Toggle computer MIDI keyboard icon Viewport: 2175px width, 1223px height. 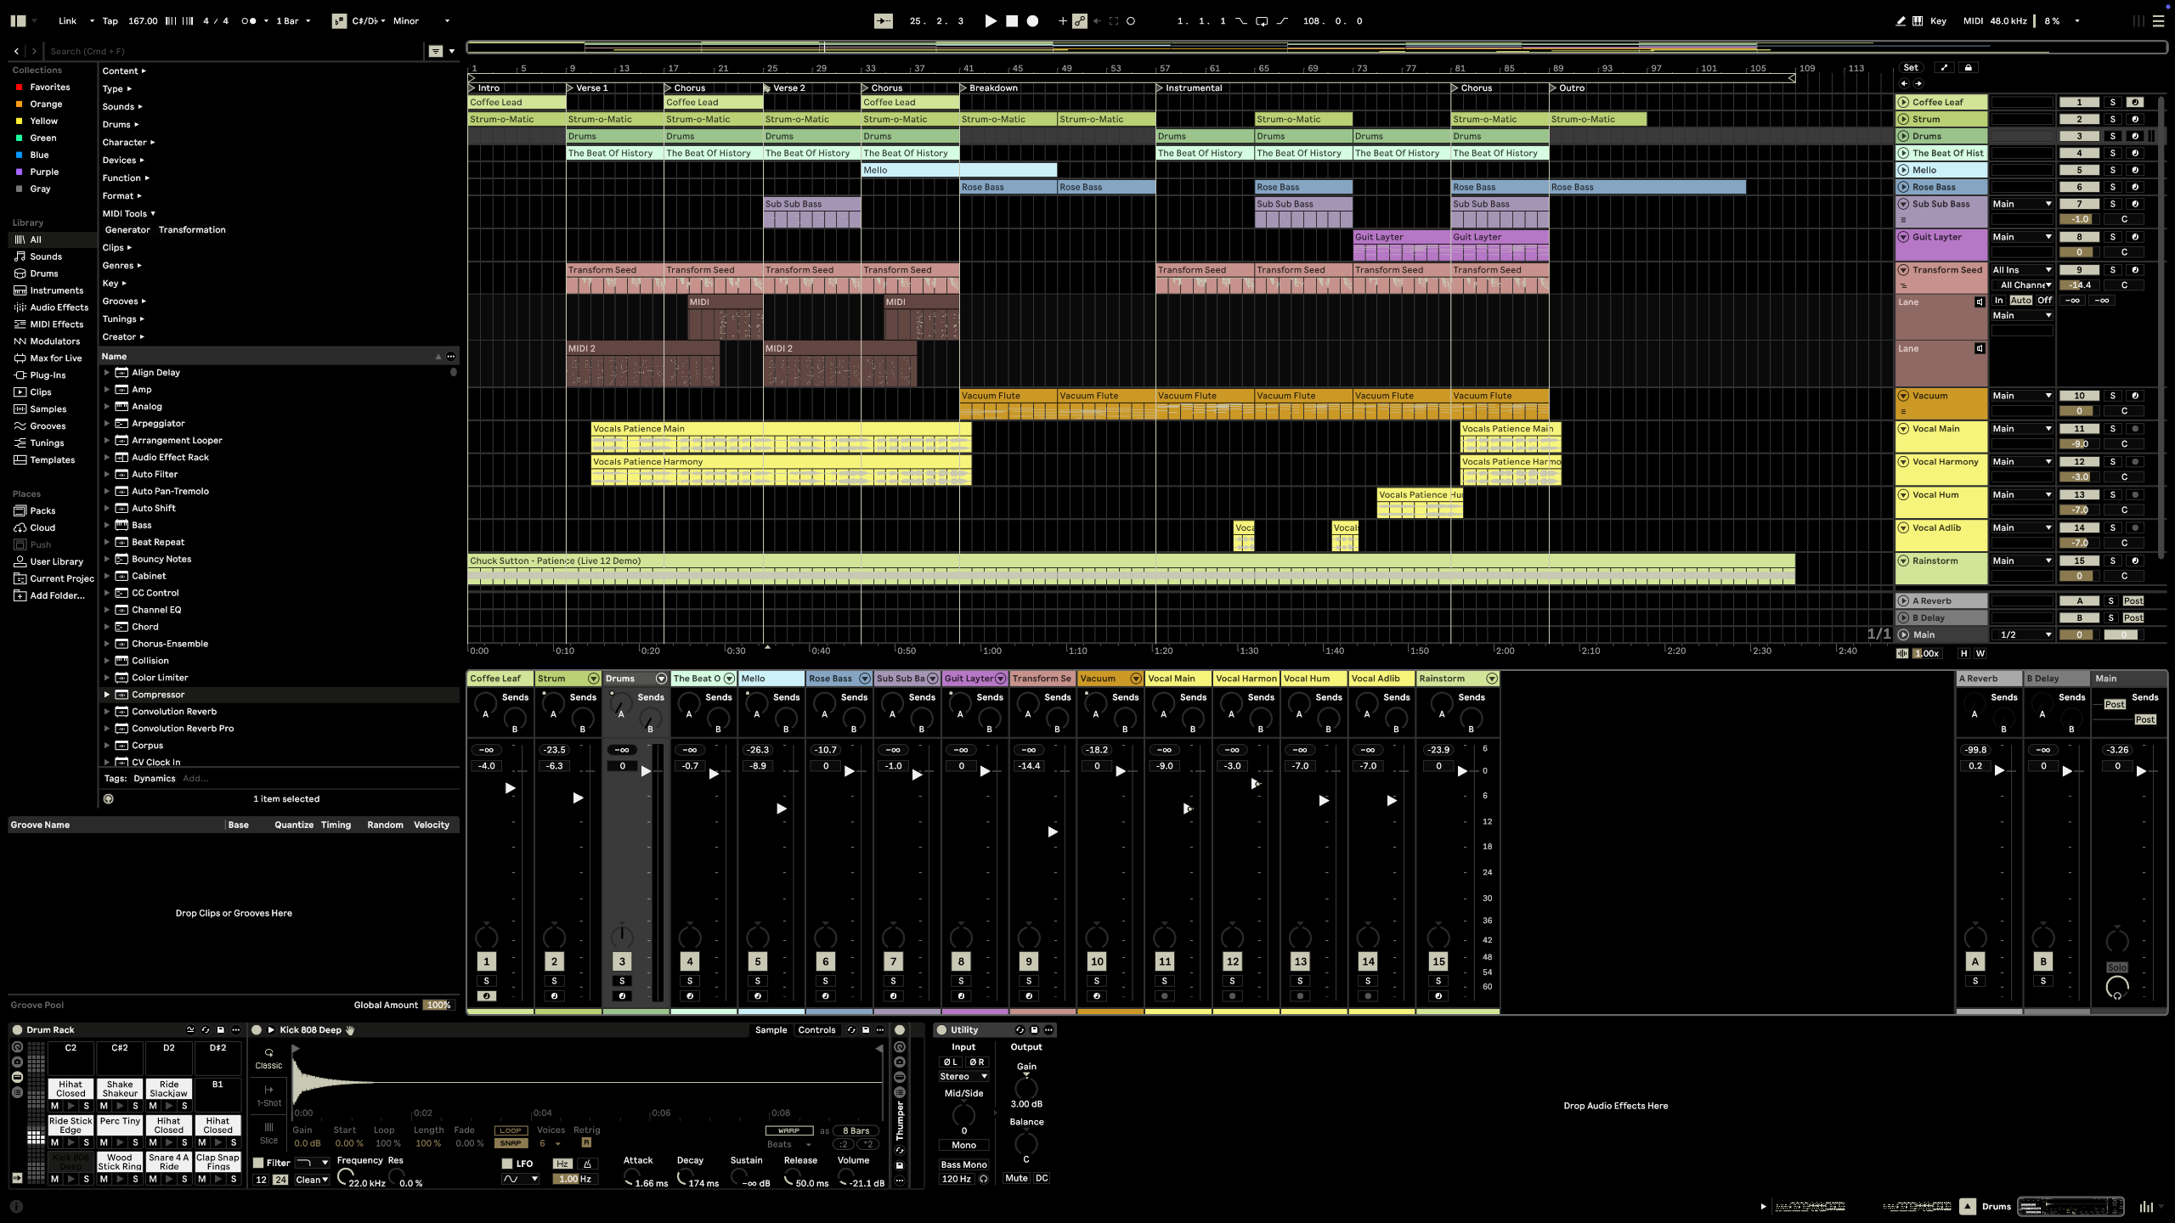click(1918, 21)
